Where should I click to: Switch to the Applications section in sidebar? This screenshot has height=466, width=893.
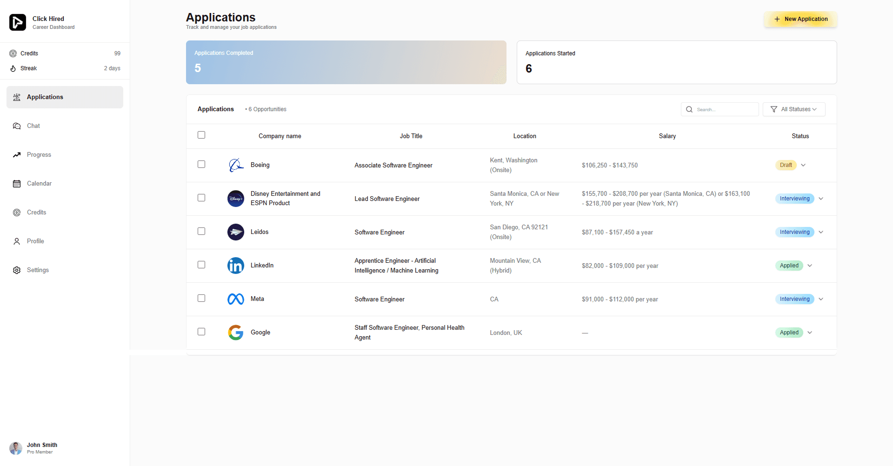tap(45, 97)
